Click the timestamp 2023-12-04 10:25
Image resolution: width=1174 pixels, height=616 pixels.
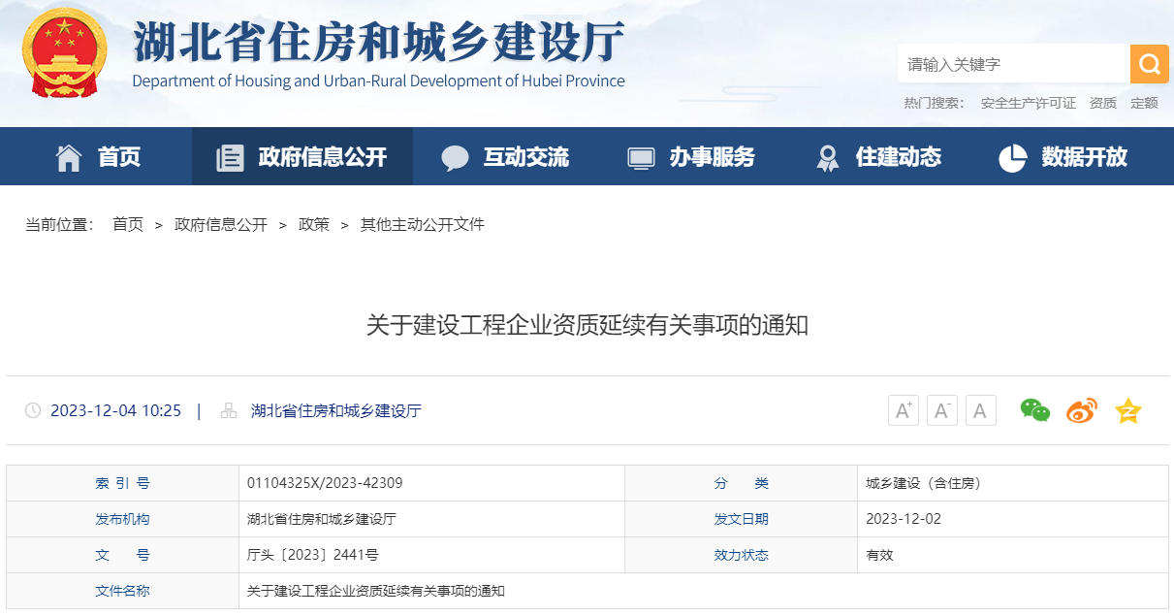(116, 410)
